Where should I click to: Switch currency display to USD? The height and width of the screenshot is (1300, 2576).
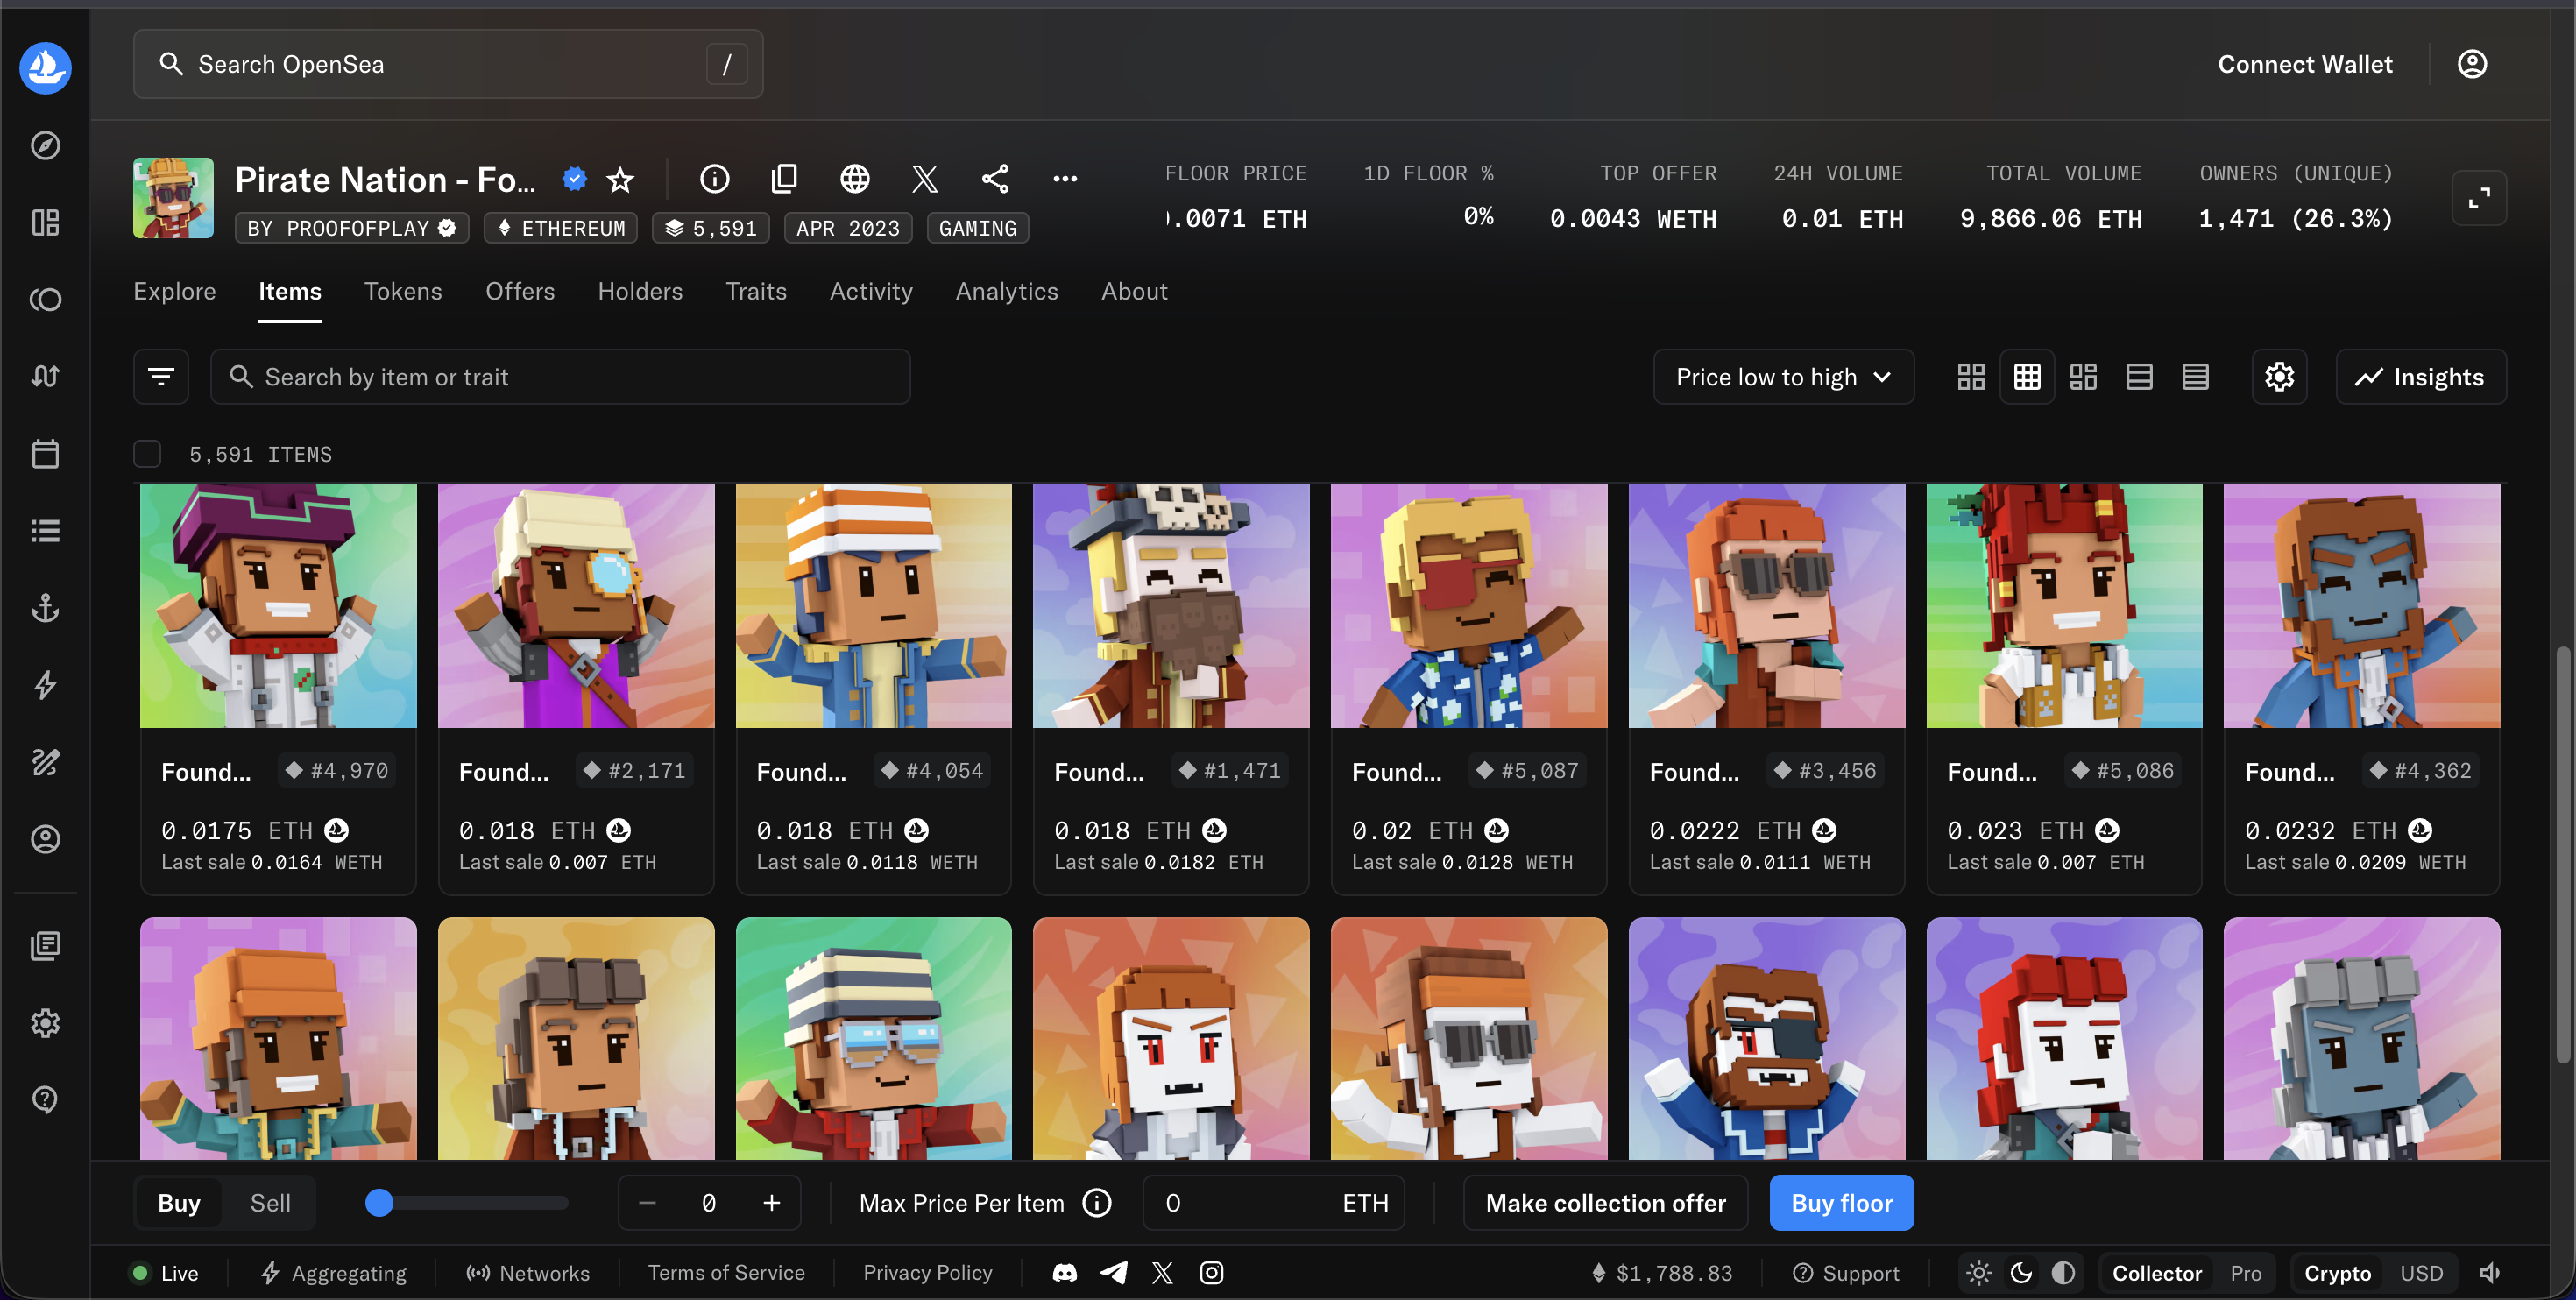[x=2421, y=1273]
